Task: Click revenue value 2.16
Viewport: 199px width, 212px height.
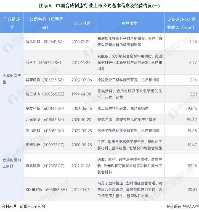Action: (193, 80)
